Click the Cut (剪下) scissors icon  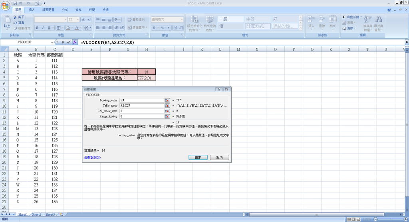pyautogui.click(x=16, y=17)
